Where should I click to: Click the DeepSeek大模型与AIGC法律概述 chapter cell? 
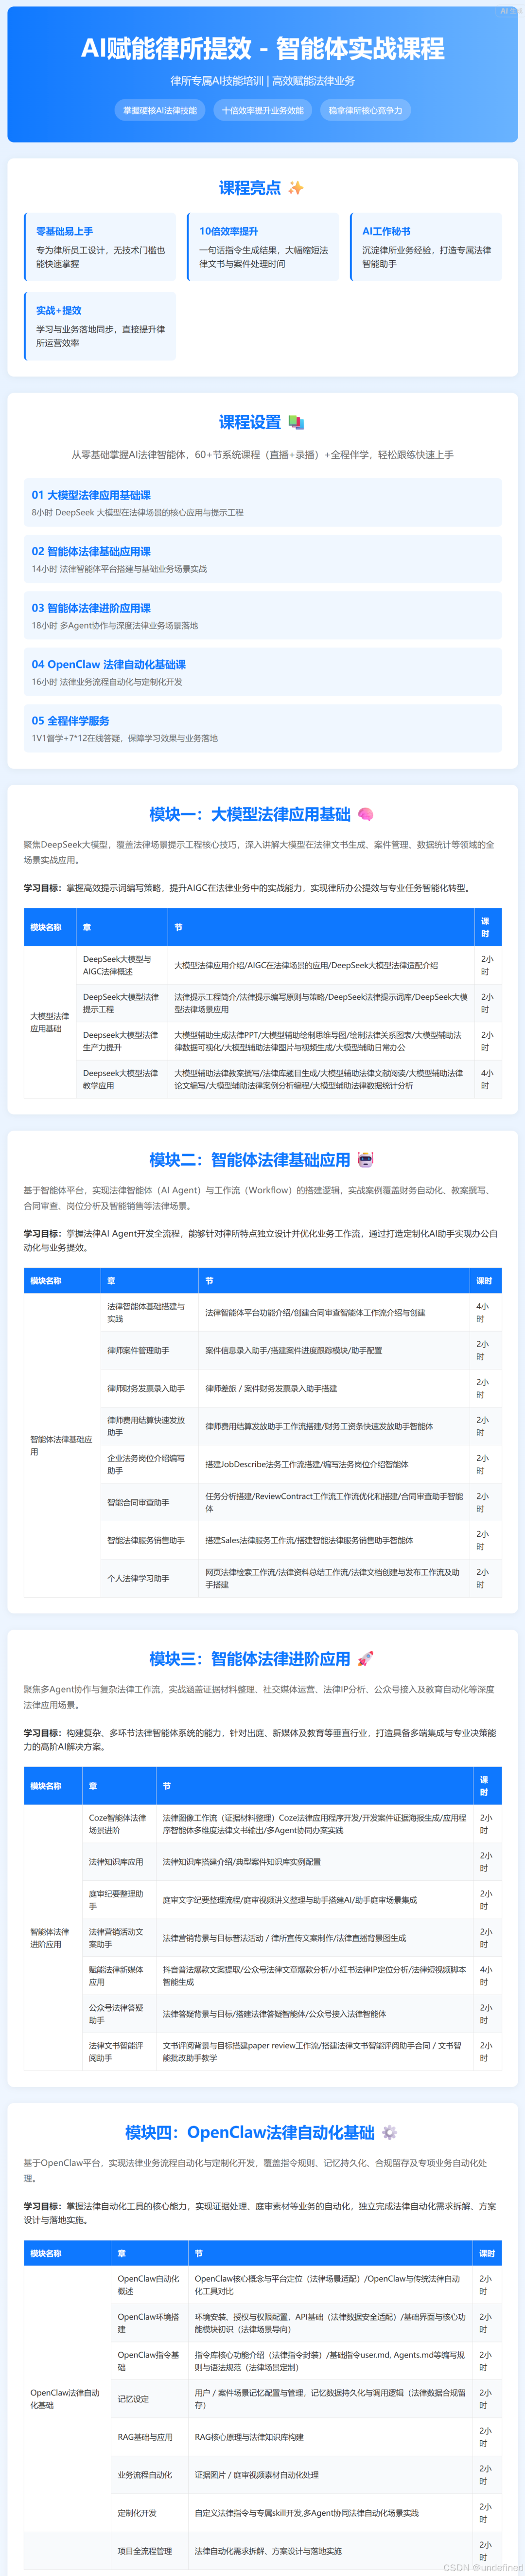122,965
